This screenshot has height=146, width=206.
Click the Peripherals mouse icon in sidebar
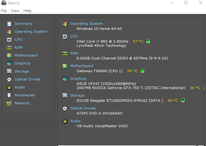click(9, 95)
